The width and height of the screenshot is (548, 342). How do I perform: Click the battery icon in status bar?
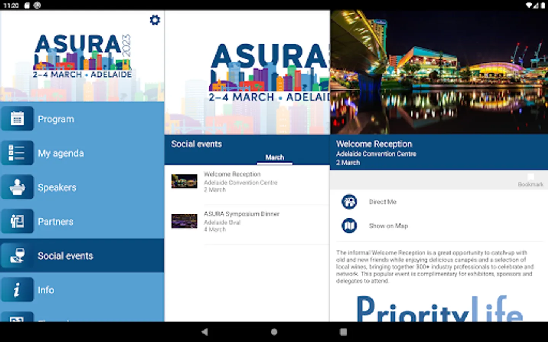click(543, 5)
